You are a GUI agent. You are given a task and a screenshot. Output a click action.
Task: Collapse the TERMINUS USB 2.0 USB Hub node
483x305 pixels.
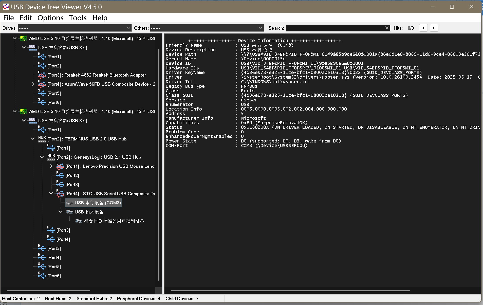coord(33,139)
